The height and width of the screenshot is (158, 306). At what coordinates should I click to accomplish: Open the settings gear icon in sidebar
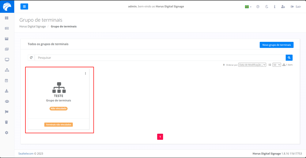click(7, 133)
